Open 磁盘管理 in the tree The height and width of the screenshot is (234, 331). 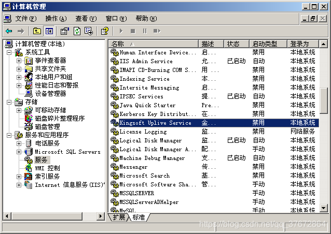point(47,127)
